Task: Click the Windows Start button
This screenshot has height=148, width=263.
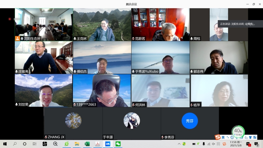Action: click(x=5, y=144)
